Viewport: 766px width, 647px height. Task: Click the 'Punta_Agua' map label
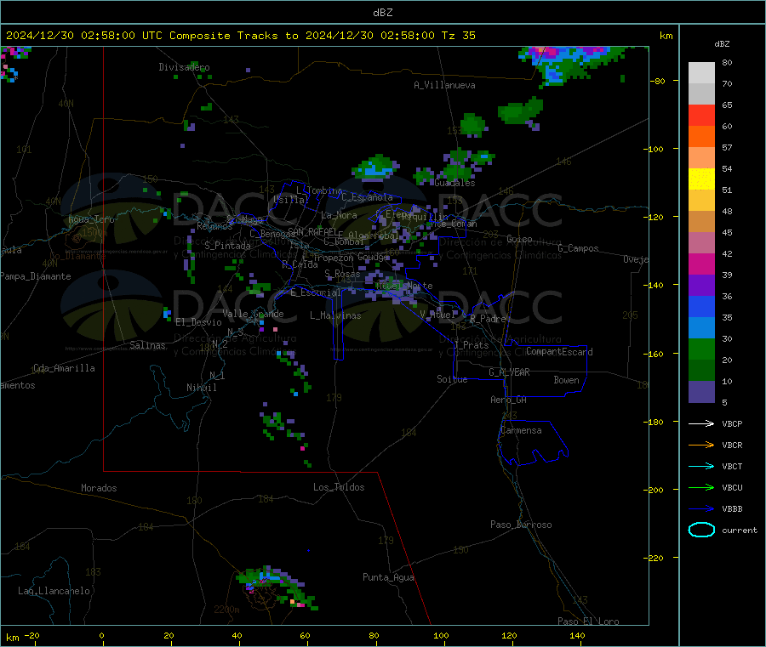pos(388,577)
